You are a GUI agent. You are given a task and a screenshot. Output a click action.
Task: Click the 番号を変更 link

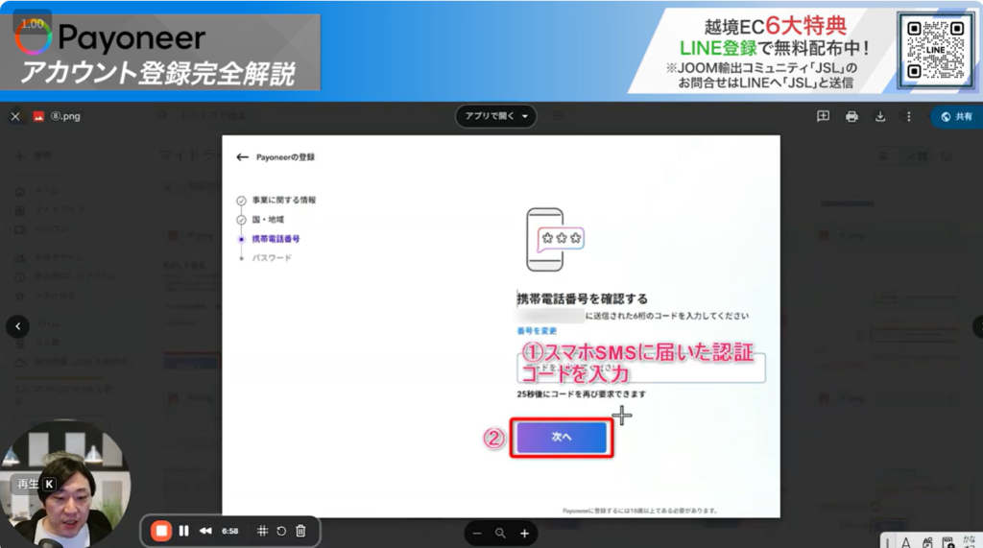click(533, 331)
